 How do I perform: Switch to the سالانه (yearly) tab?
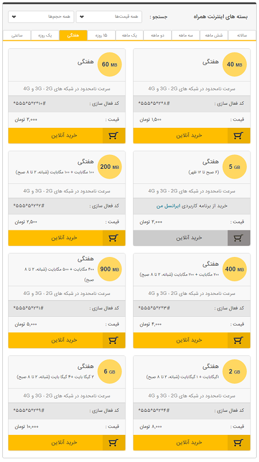[242, 35]
